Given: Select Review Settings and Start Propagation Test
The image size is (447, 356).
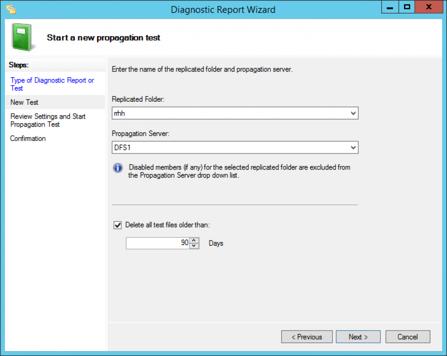Looking at the screenshot, I should [48, 120].
